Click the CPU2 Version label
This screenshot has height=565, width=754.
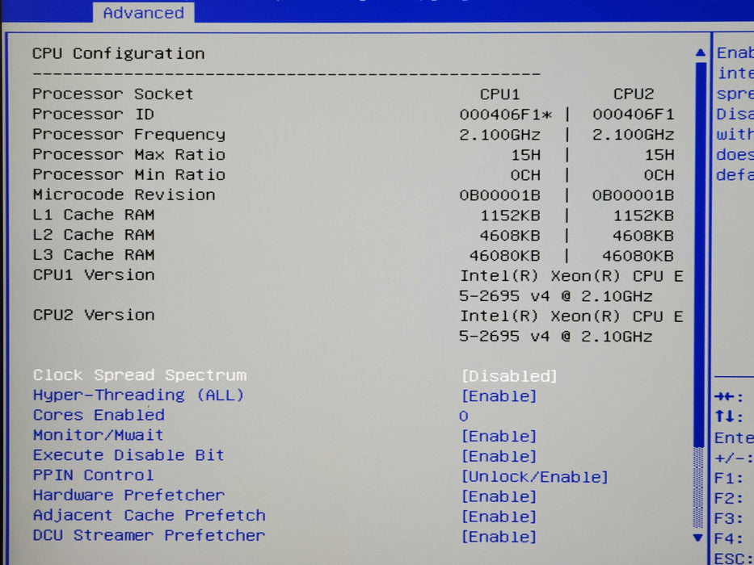coord(93,315)
